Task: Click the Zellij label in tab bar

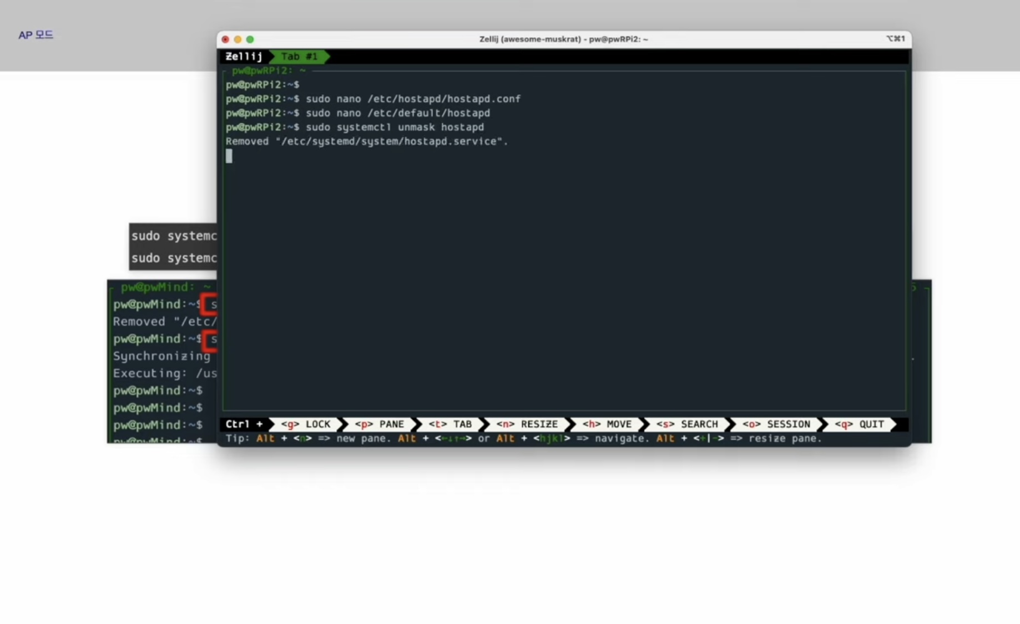Action: 244,57
